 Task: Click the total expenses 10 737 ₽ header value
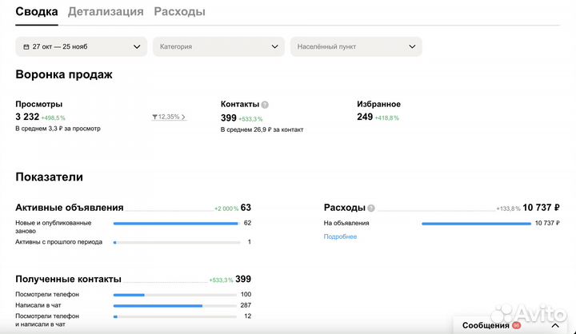[x=541, y=208]
